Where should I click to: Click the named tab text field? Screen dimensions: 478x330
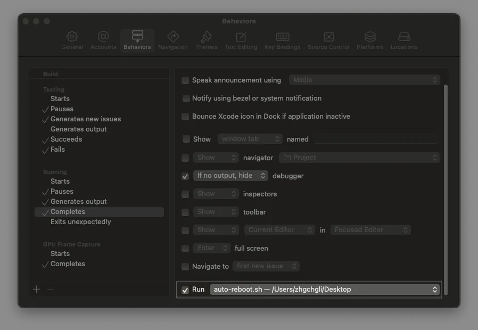click(376, 139)
